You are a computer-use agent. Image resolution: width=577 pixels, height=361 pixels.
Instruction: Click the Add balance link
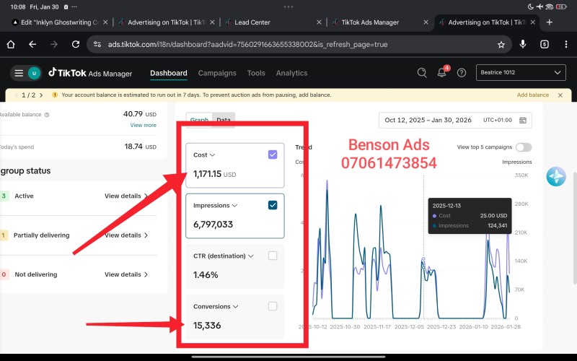pyautogui.click(x=532, y=95)
